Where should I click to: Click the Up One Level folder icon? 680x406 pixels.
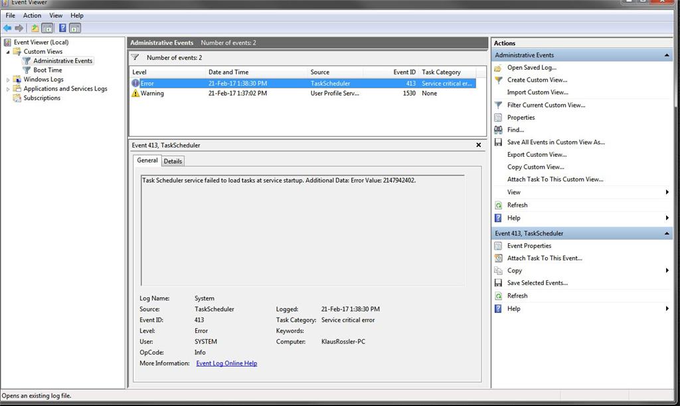click(x=35, y=28)
